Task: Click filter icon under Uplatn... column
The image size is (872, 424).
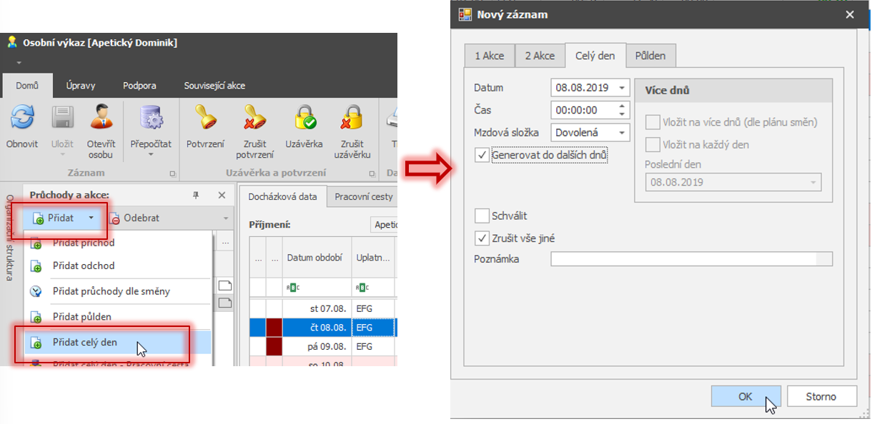Action: [x=362, y=288]
